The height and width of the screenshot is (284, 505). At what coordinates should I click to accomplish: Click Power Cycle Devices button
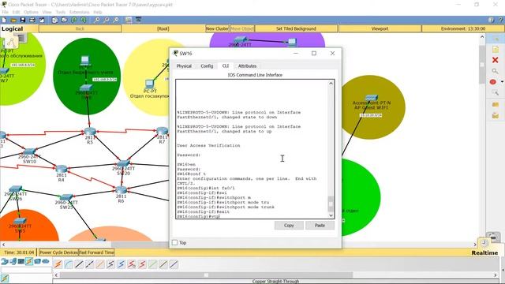58,252
